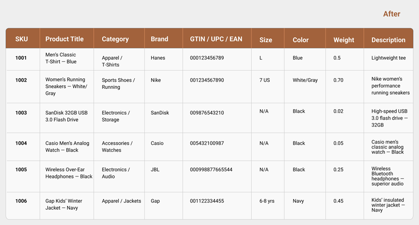This screenshot has width=419, height=225.
Task: Click the SKU column header
Action: coord(21,39)
